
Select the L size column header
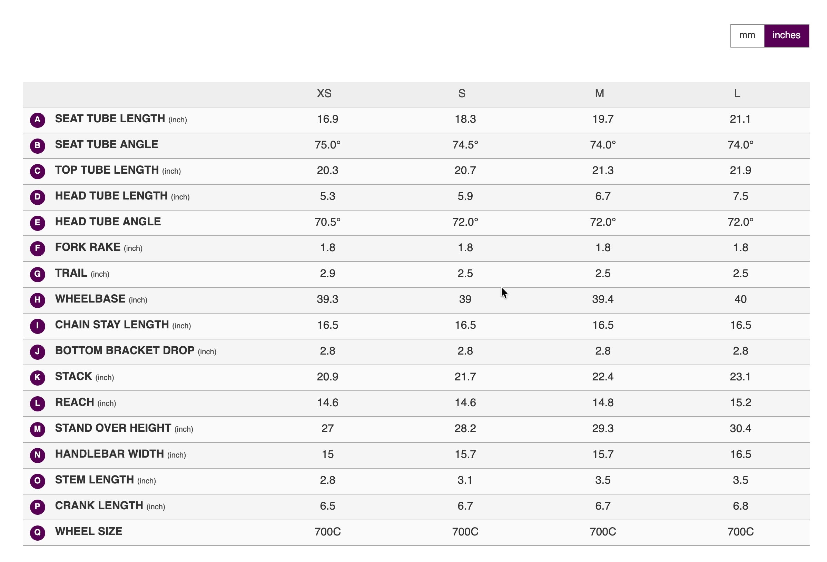pyautogui.click(x=737, y=93)
